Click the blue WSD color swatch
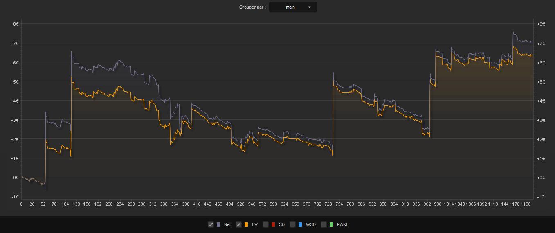 point(300,224)
